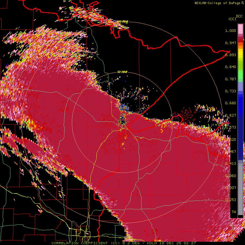Click the 0.253 scale value
This screenshot has width=245, height=245.
click(231, 200)
